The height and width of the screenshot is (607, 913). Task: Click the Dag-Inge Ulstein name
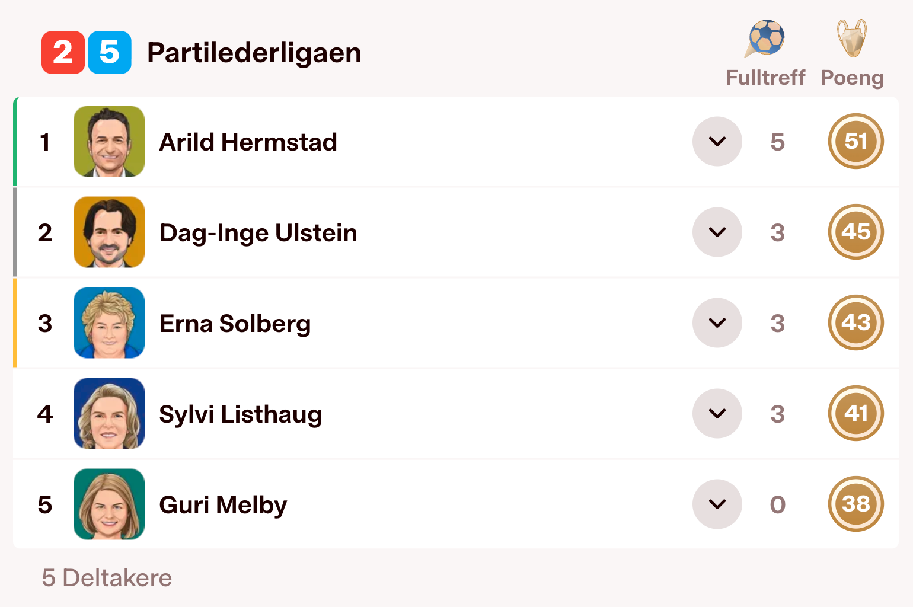click(258, 233)
